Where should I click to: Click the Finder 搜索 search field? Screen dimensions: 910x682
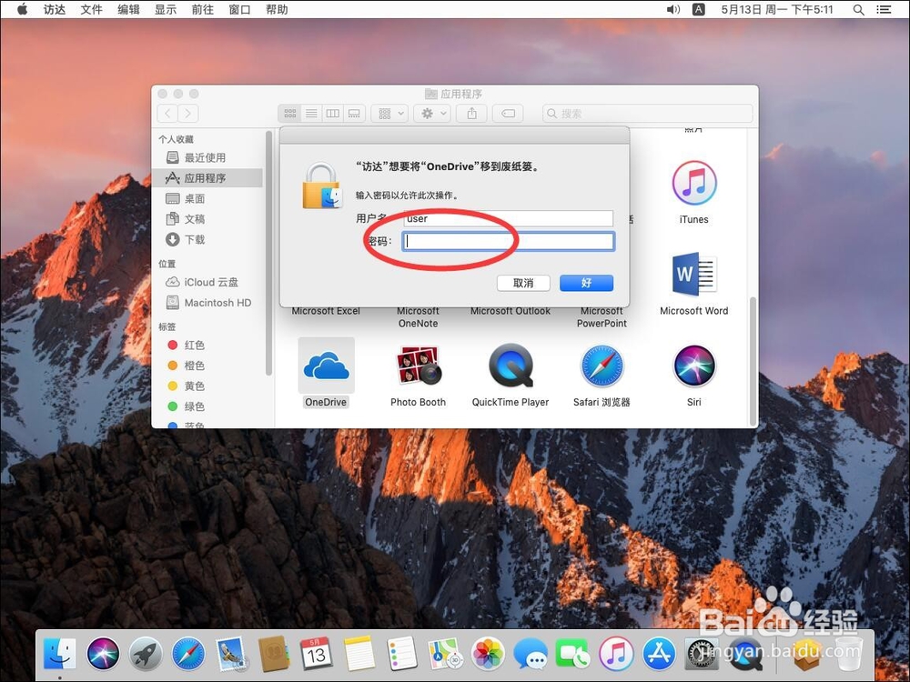(647, 114)
